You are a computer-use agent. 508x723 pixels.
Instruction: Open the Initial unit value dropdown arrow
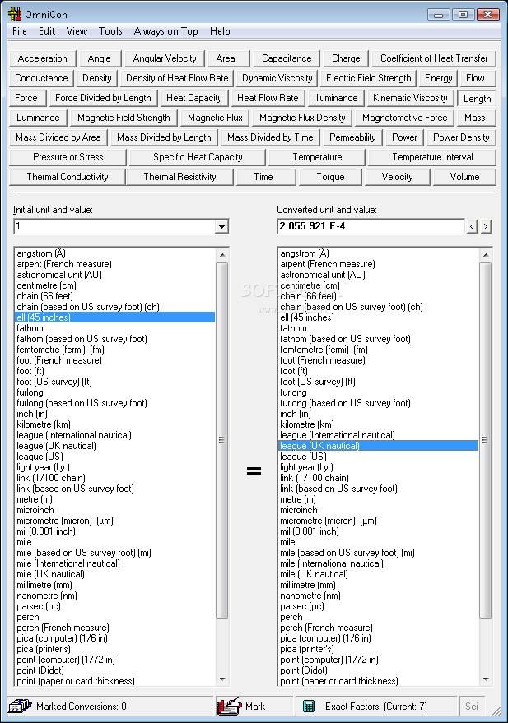pos(222,226)
